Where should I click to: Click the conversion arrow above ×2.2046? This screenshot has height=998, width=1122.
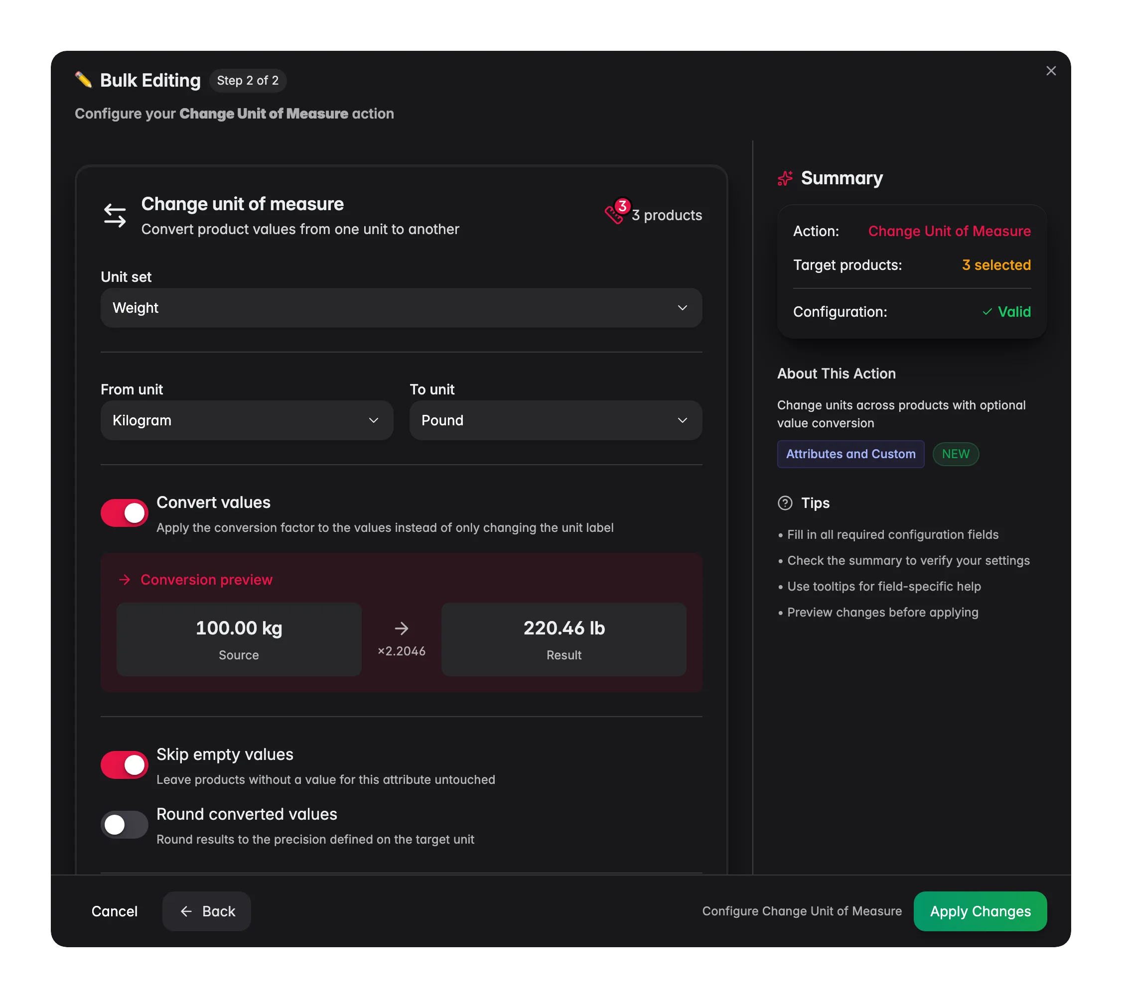pyautogui.click(x=401, y=629)
